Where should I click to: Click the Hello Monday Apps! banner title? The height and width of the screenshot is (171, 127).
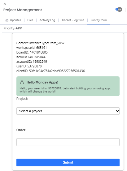42,82
